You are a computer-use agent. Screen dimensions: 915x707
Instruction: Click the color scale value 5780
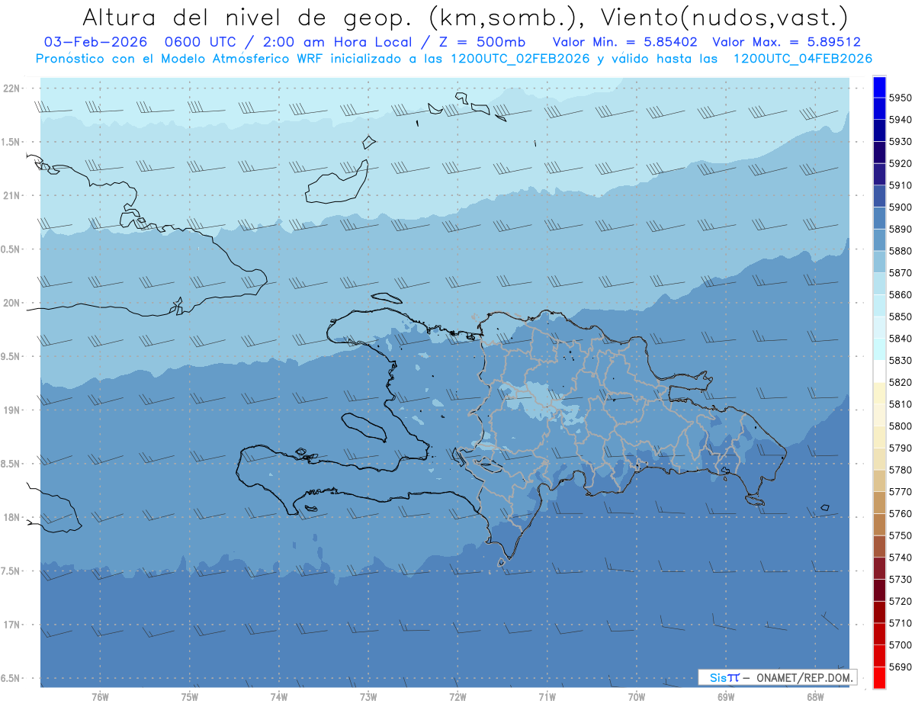[900, 470]
